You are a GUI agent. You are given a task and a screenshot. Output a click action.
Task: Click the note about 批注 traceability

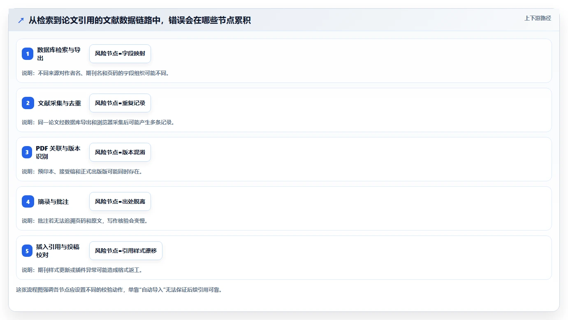pyautogui.click(x=84, y=221)
